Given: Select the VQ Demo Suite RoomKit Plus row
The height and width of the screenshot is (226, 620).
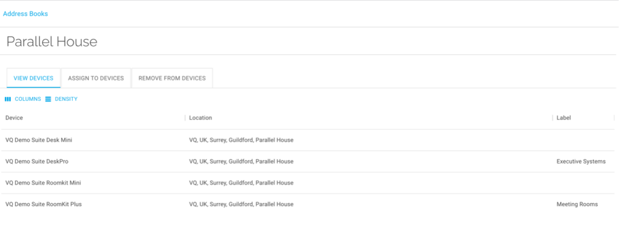Looking at the screenshot, I should tap(308, 204).
